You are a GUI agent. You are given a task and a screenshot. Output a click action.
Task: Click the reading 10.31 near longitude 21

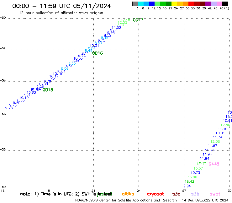click(x=94, y=46)
